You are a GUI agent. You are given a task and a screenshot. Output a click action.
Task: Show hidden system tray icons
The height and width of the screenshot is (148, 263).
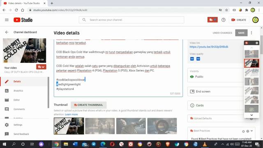(222, 144)
